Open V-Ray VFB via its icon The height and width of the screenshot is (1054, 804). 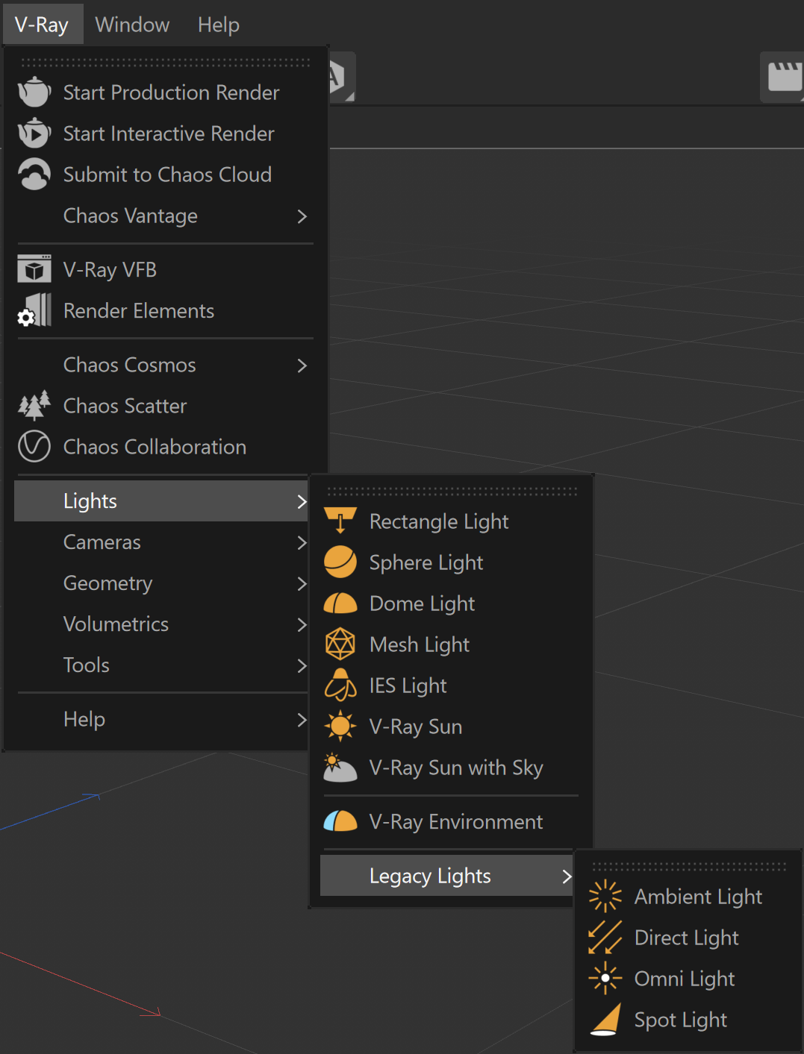coord(34,269)
